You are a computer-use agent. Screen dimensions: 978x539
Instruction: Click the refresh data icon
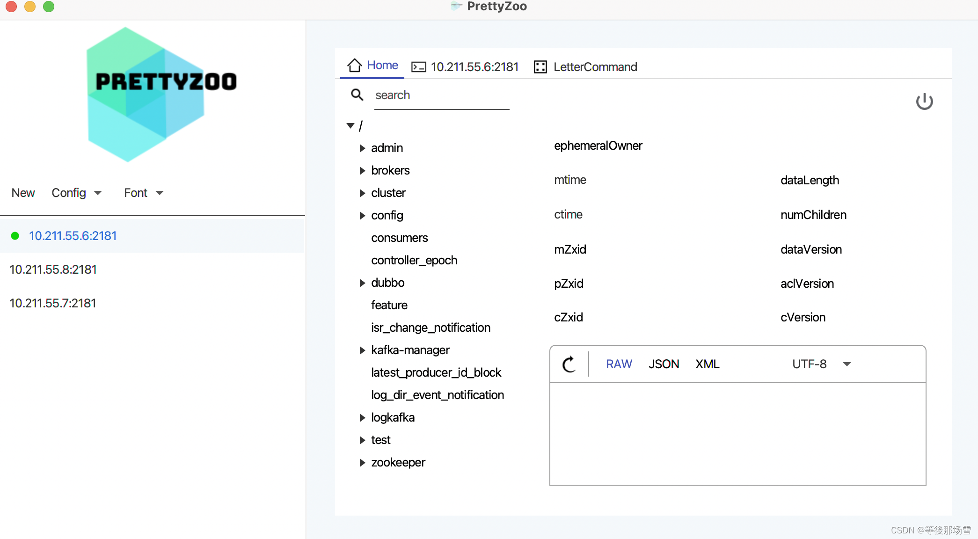[x=569, y=364]
